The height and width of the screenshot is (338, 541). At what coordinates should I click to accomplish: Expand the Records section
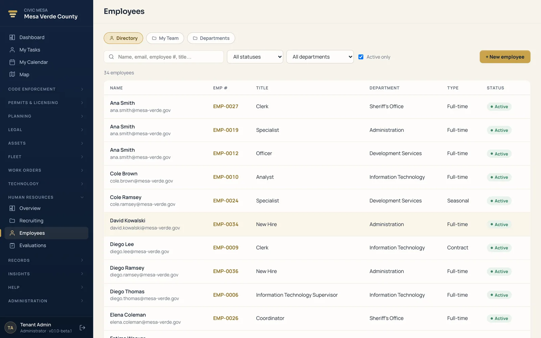(x=46, y=260)
